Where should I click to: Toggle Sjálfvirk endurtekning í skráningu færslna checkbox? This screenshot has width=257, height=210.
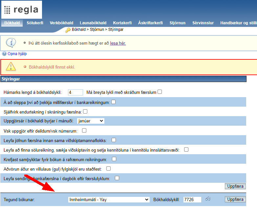pos(85,112)
